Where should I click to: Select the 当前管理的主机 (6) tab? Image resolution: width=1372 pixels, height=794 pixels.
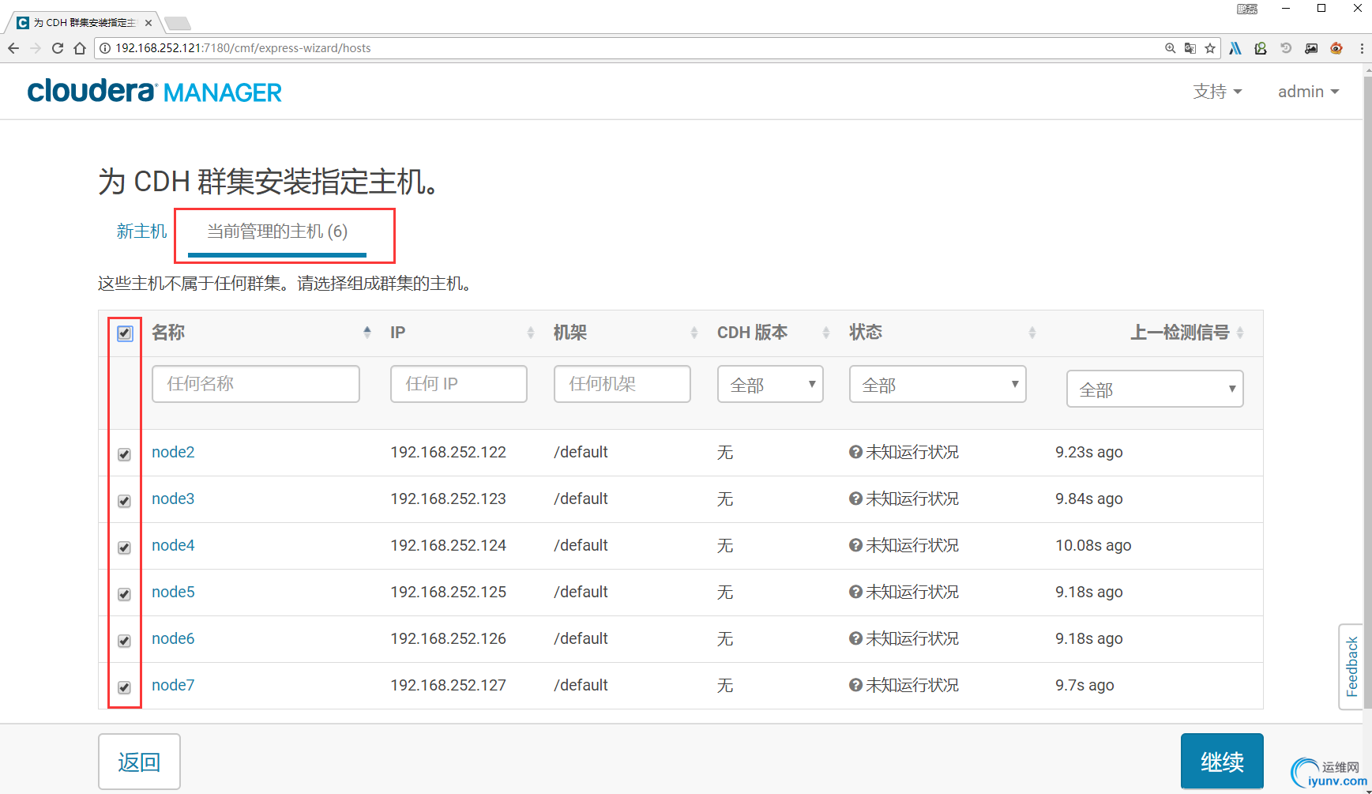277,231
